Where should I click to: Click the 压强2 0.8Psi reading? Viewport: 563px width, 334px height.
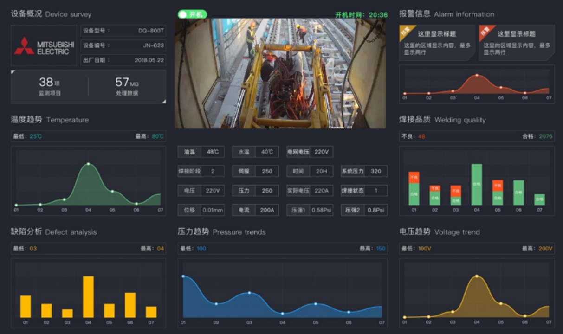coord(375,210)
